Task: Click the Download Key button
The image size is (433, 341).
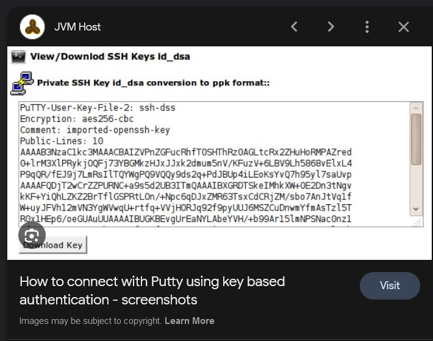Action: click(53, 245)
